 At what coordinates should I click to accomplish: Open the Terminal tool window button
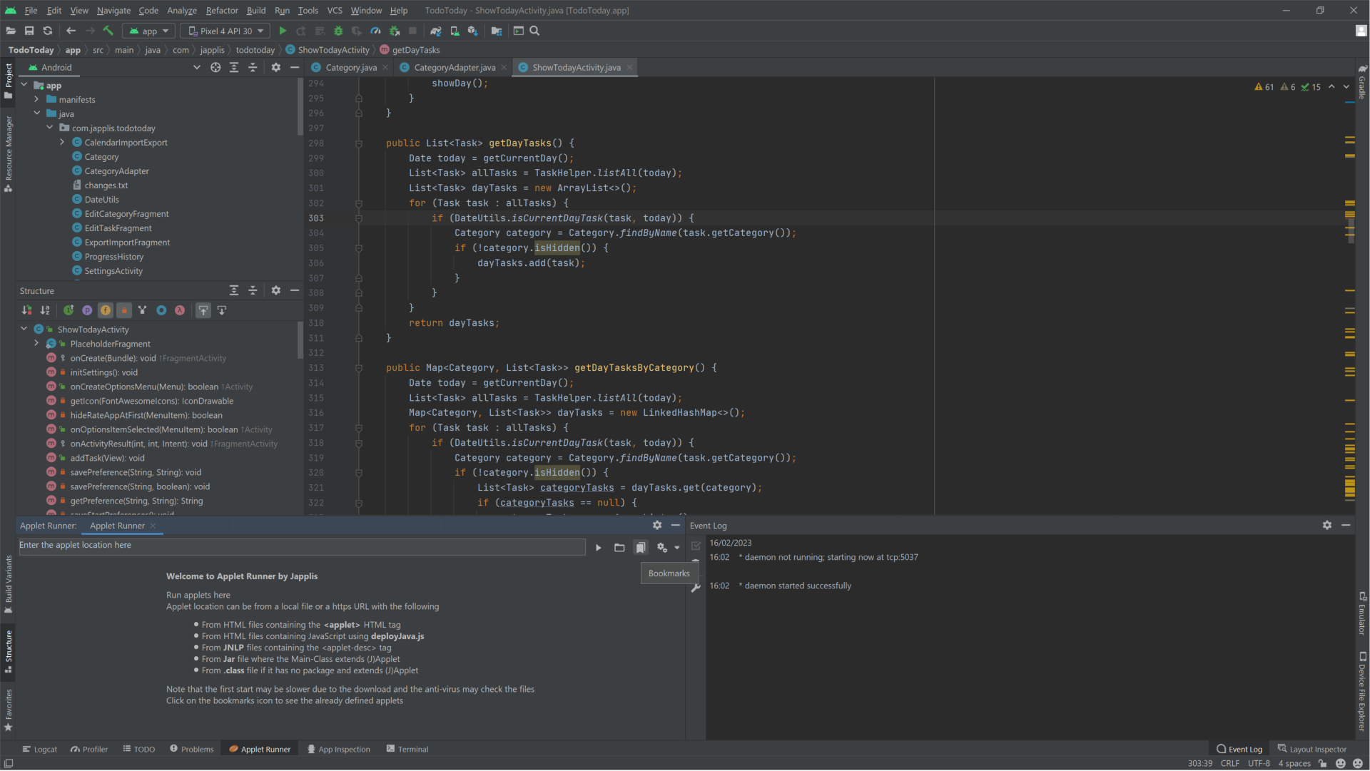point(407,749)
